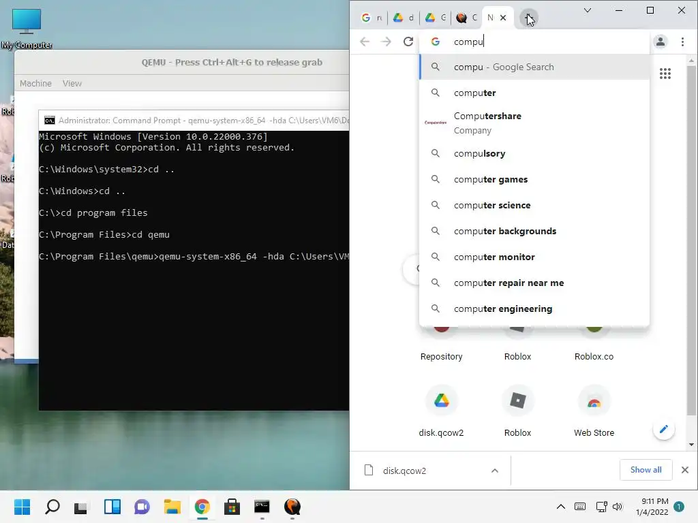
Task: Open the clock showing 9:11 PM
Action: 652,507
